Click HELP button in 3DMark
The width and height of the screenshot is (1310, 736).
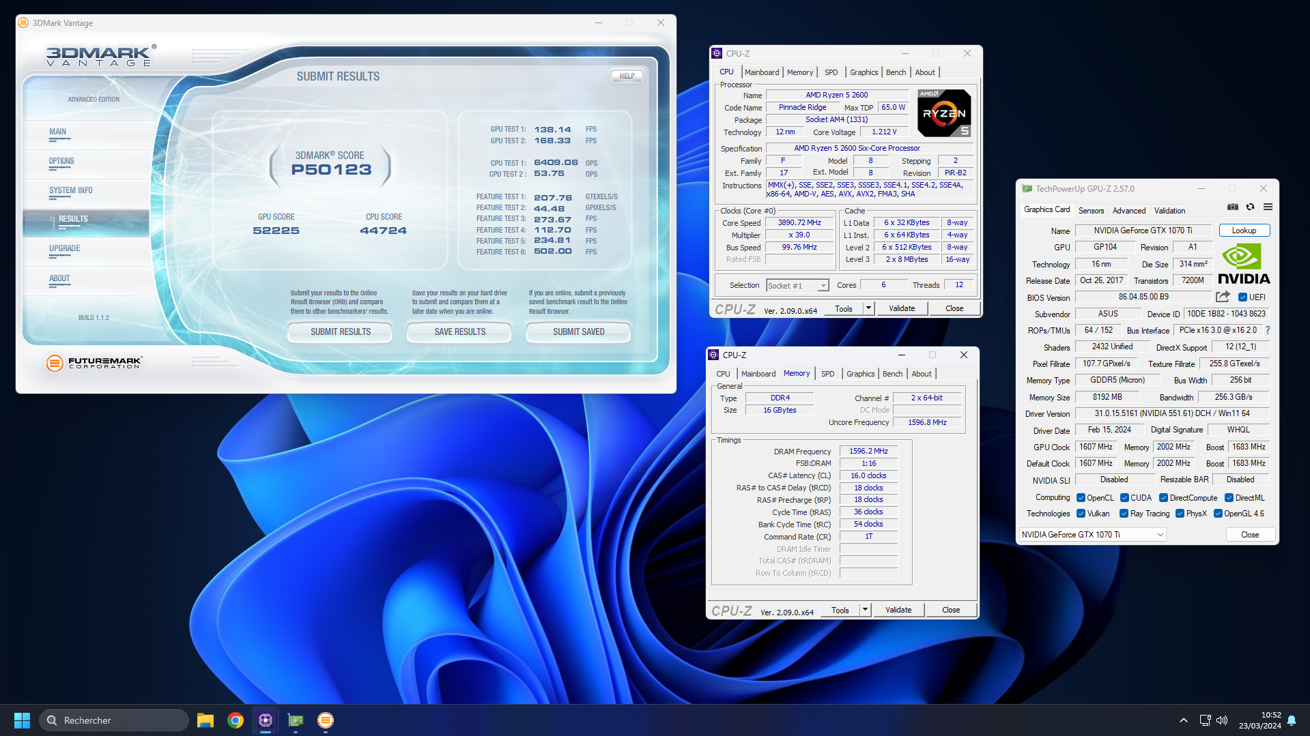point(627,76)
